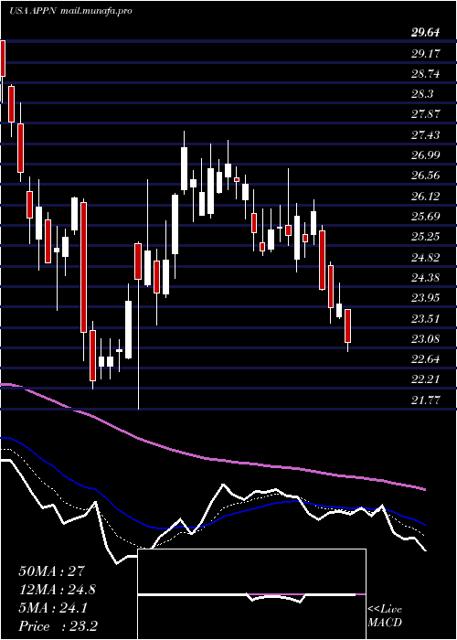457x640 pixels.
Task: Click the 23.95 price axis label
Action: [425, 298]
